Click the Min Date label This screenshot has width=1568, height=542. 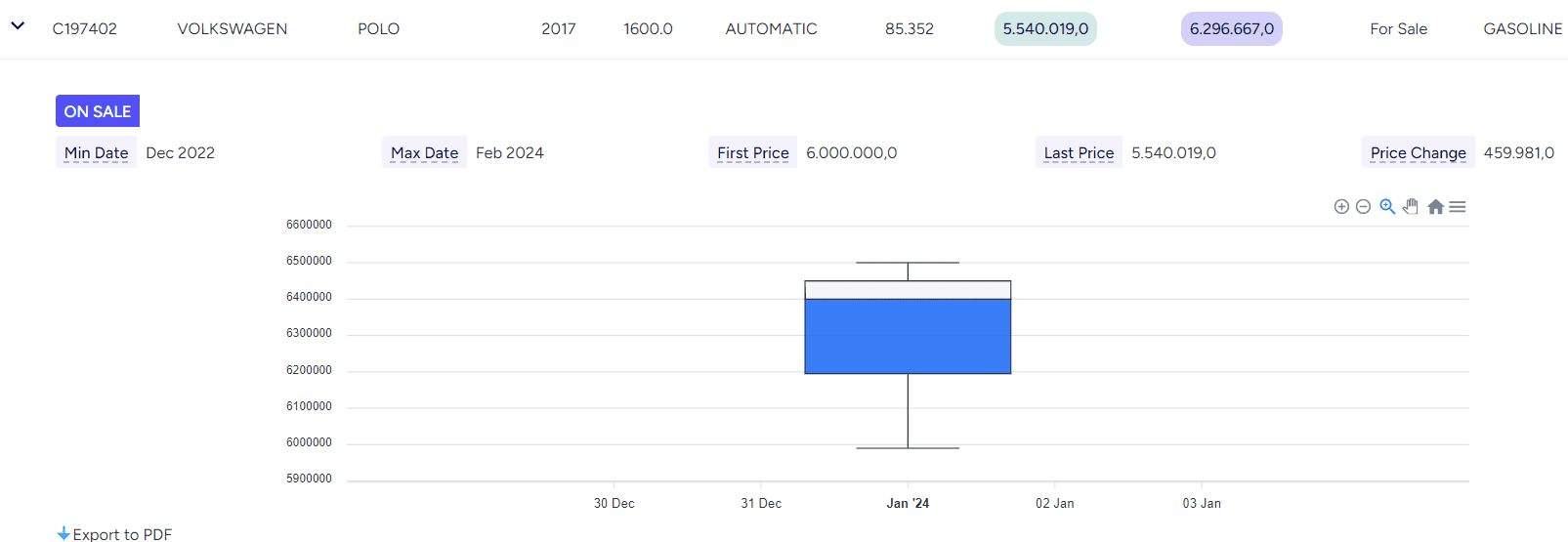pyautogui.click(x=97, y=152)
